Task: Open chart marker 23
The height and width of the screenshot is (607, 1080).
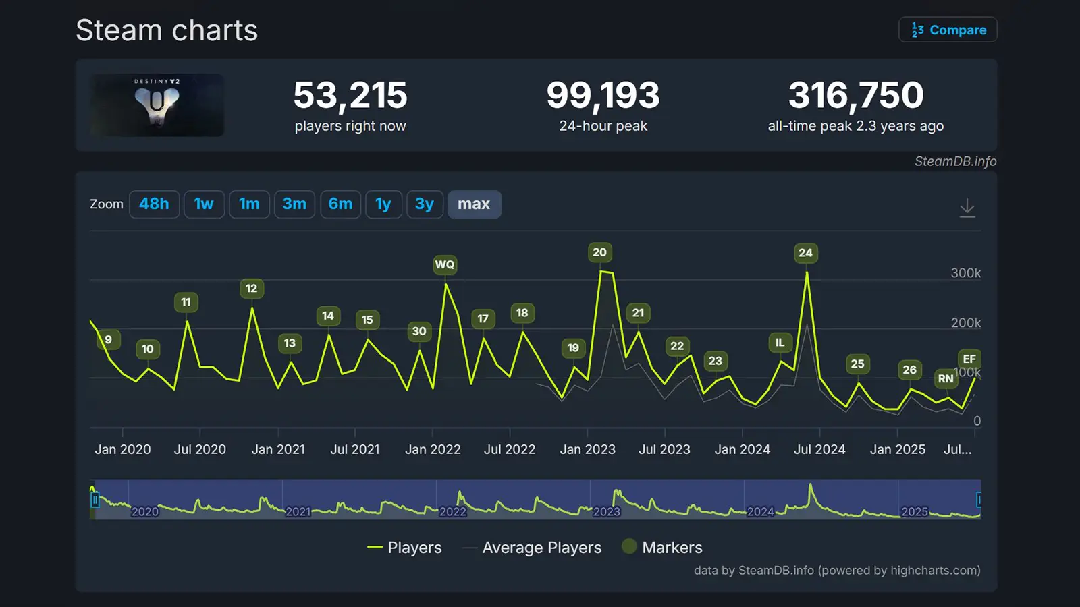Action: 715,361
